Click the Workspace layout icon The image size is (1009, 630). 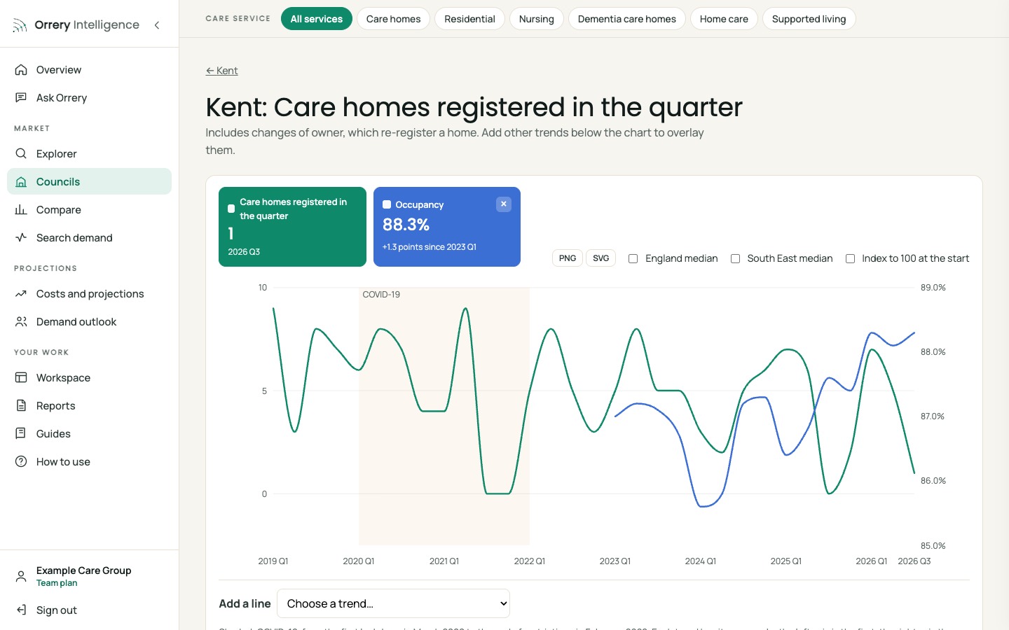[x=21, y=378]
